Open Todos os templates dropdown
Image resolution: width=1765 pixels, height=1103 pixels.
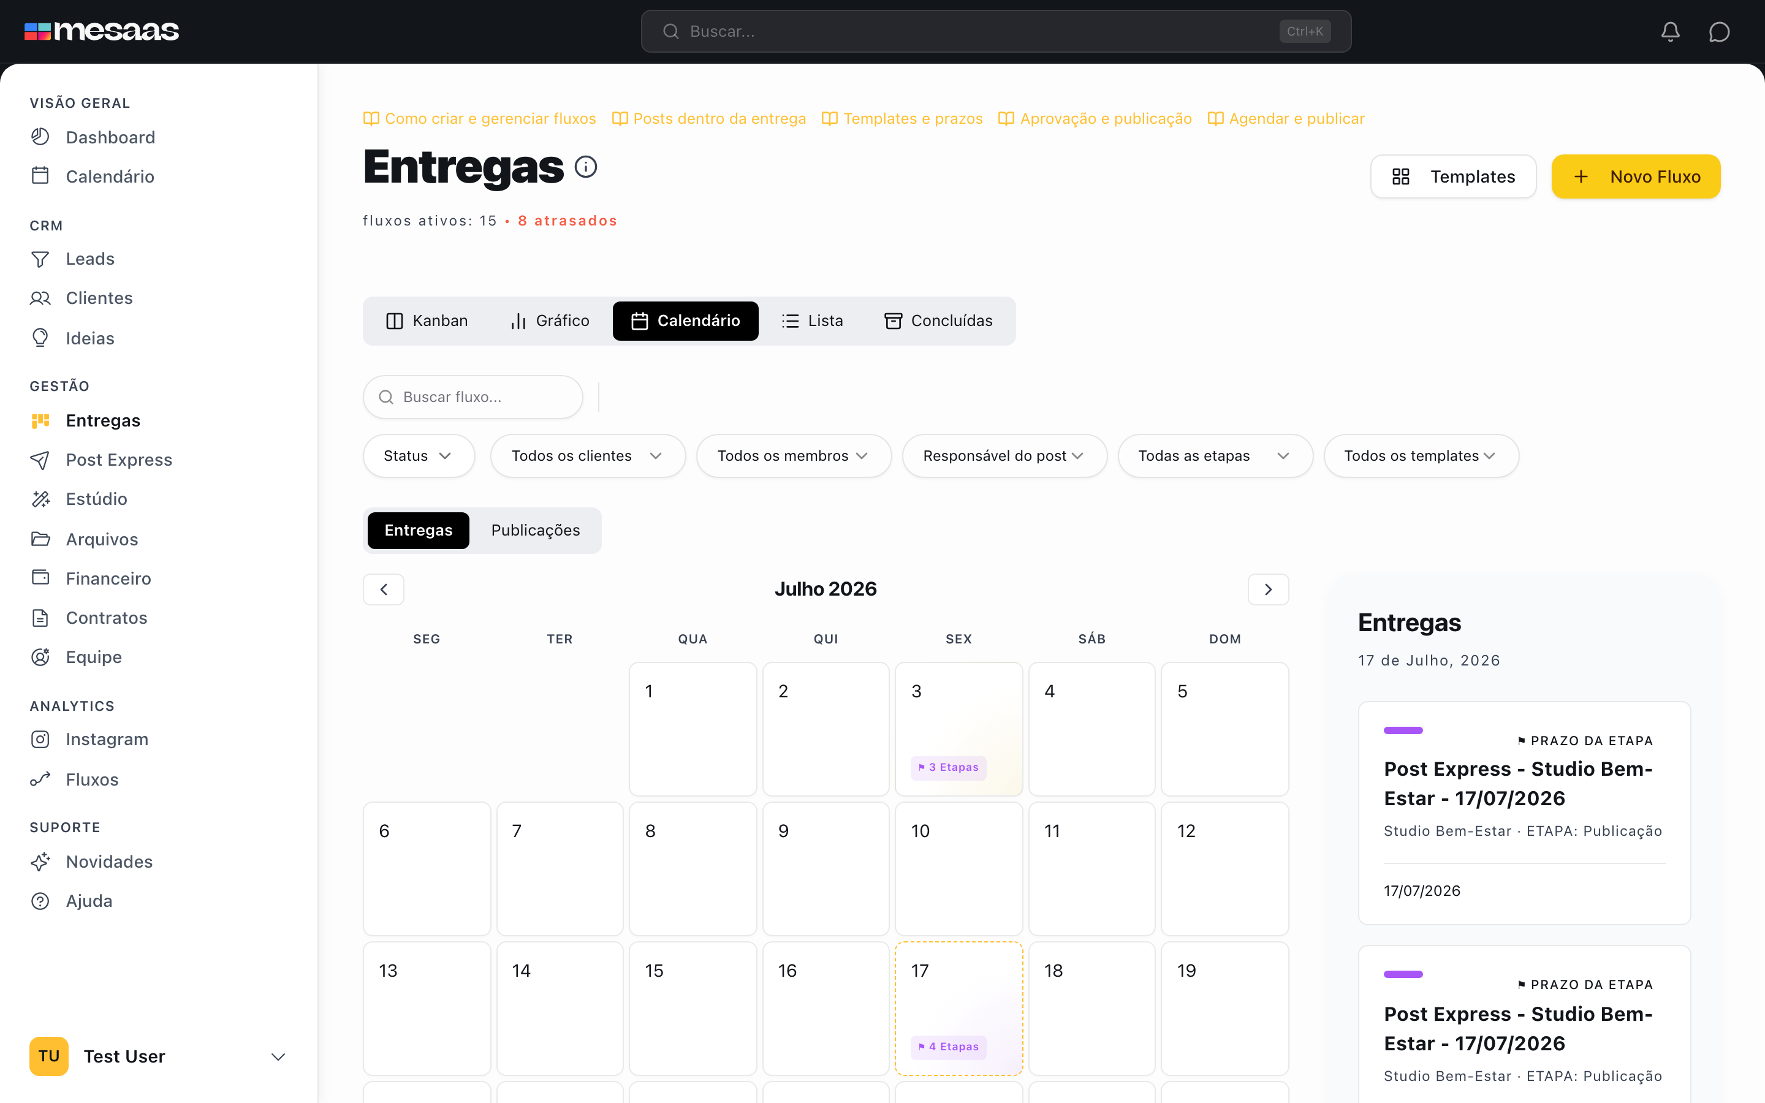click(1421, 456)
